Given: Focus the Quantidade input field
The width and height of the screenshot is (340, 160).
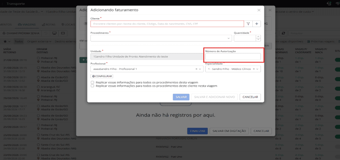Looking at the screenshot, I should 245,38.
